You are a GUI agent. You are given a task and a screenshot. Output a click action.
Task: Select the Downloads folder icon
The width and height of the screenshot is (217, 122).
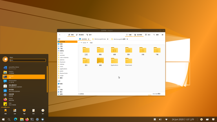pyautogui.click(x=129, y=61)
